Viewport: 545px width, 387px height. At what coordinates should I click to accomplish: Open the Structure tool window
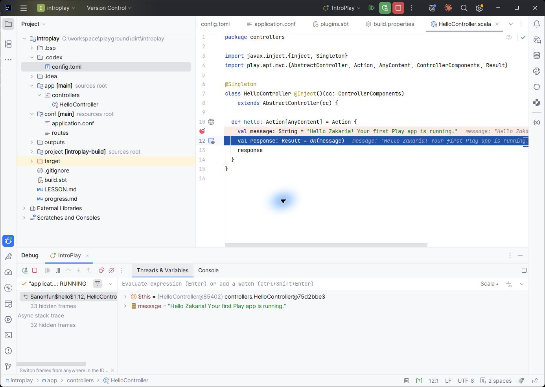point(8,44)
